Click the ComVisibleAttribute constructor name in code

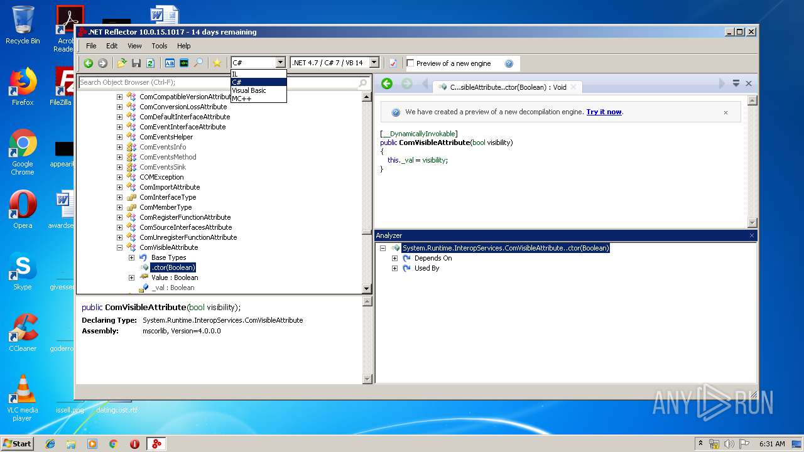tap(435, 143)
